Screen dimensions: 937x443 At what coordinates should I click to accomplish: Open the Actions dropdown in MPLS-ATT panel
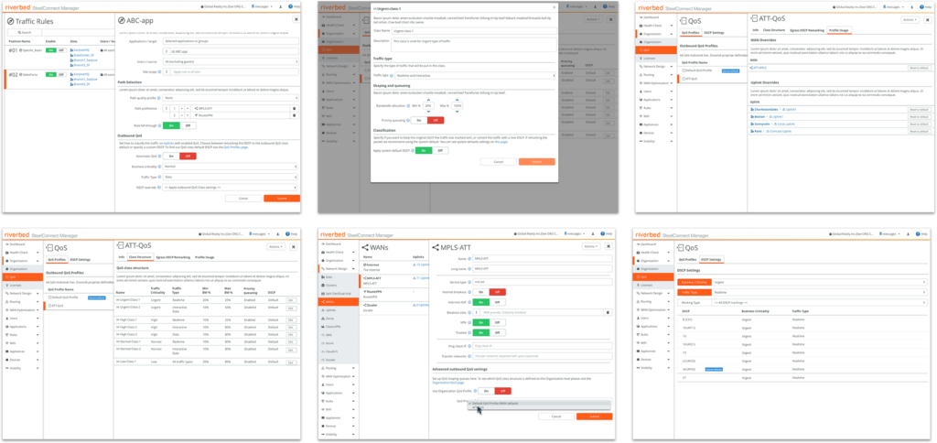(590, 246)
